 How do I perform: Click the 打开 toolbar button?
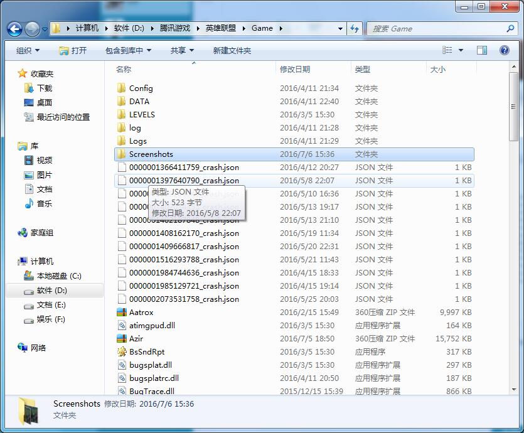[x=73, y=50]
